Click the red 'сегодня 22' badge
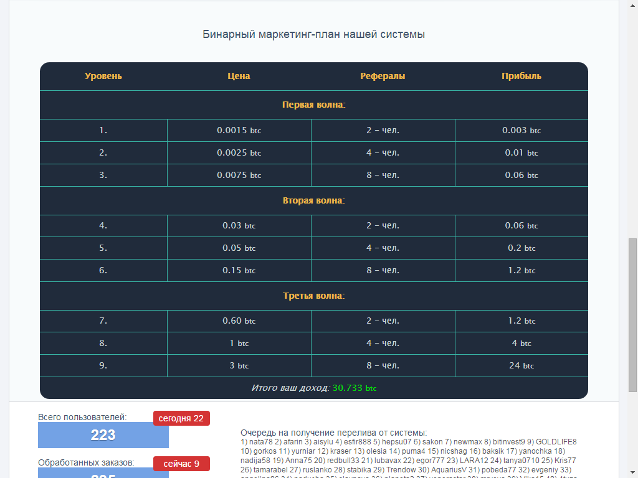Viewport: 638px width, 478px height. (x=181, y=418)
